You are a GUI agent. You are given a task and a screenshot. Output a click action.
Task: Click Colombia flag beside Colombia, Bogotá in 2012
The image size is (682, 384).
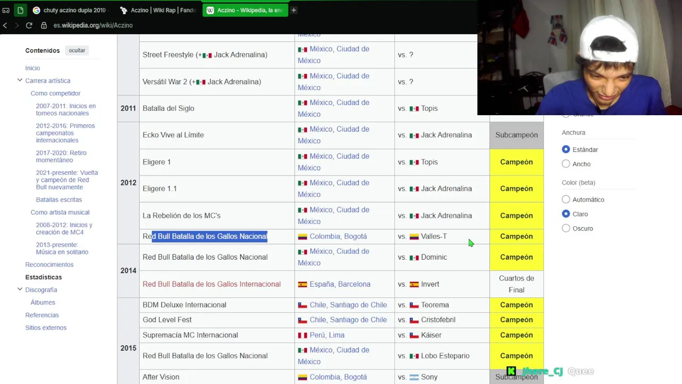302,236
